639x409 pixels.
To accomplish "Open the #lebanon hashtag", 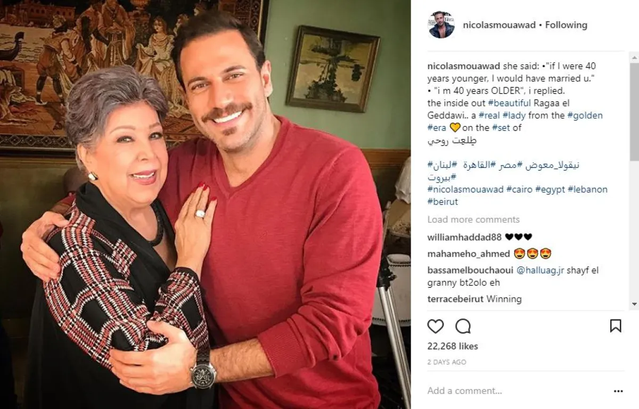I will tap(587, 189).
